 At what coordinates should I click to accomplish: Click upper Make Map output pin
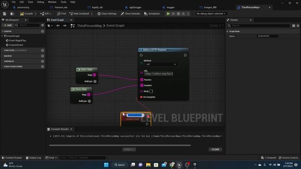point(94,75)
